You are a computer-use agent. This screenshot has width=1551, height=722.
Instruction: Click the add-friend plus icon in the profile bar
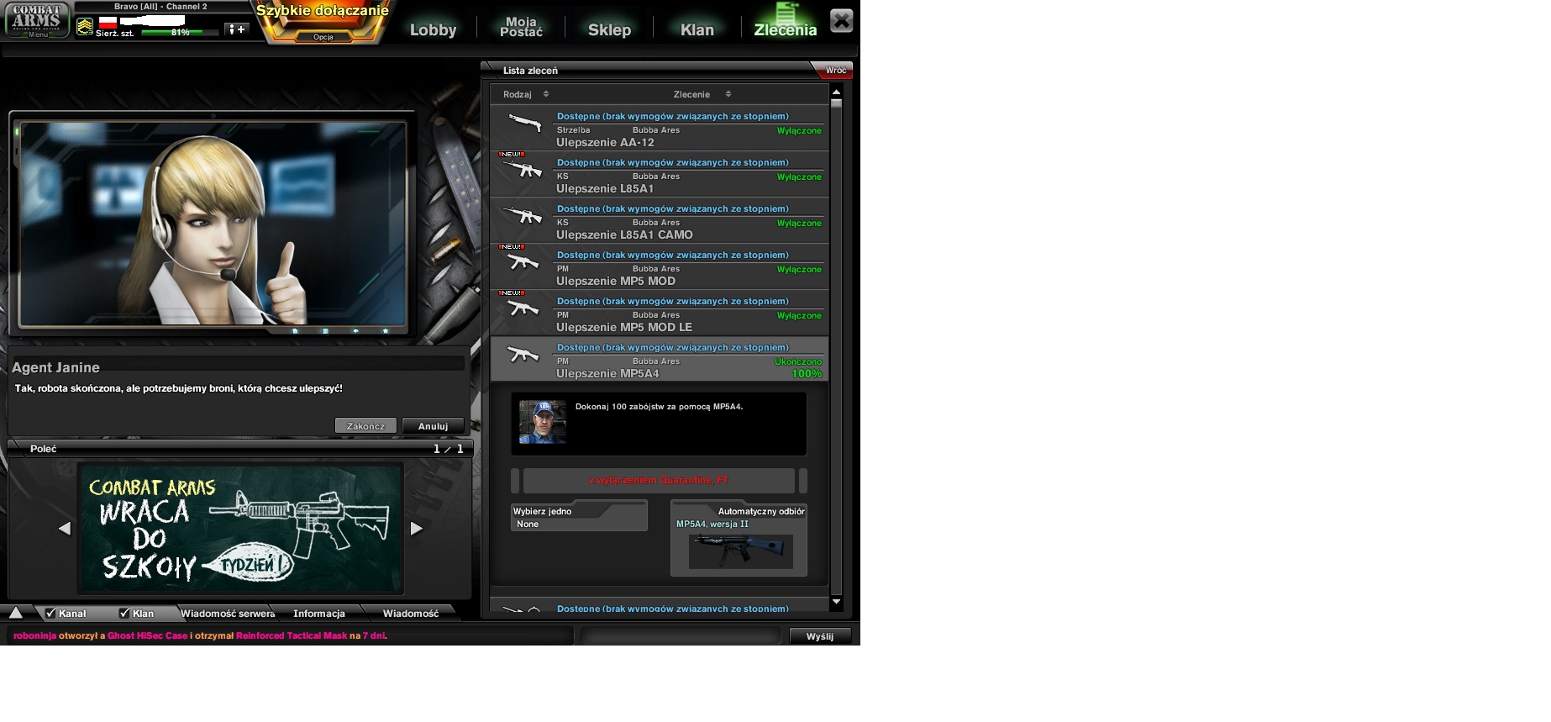click(237, 29)
